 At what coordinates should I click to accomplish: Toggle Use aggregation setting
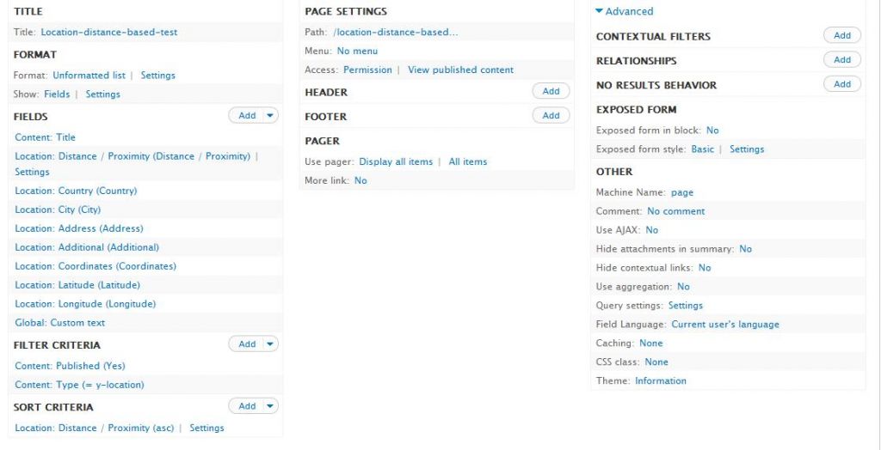[x=683, y=287]
